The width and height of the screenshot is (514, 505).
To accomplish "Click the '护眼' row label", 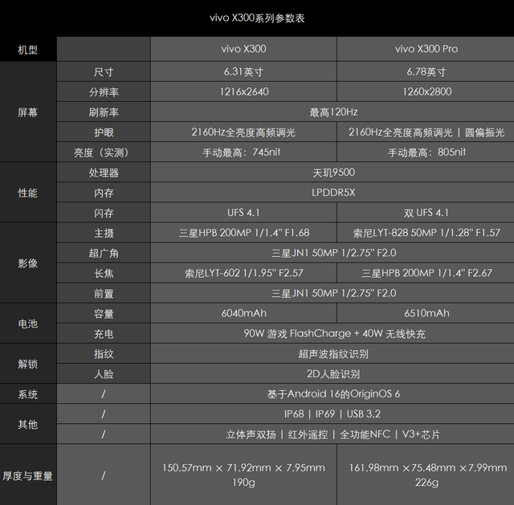I will pyautogui.click(x=104, y=132).
